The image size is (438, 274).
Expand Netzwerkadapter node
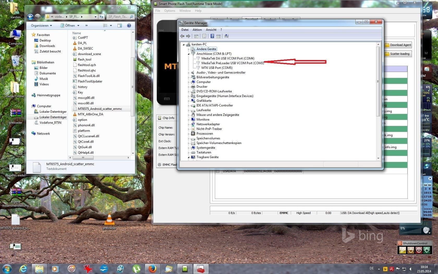click(x=188, y=124)
